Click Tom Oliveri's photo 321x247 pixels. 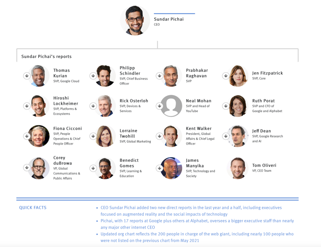pyautogui.click(x=238, y=168)
